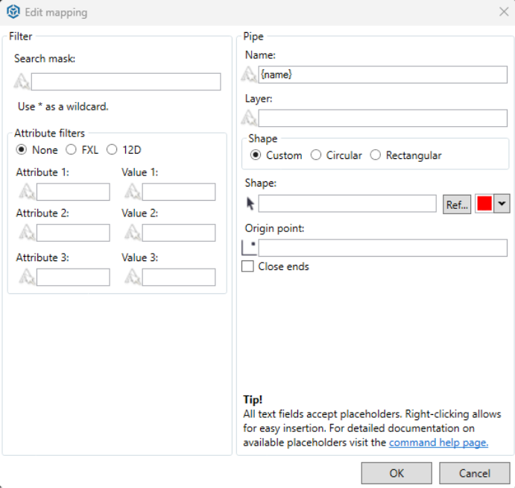The image size is (515, 488).
Task: Click the 'Search mask:' label
Action: coord(45,58)
